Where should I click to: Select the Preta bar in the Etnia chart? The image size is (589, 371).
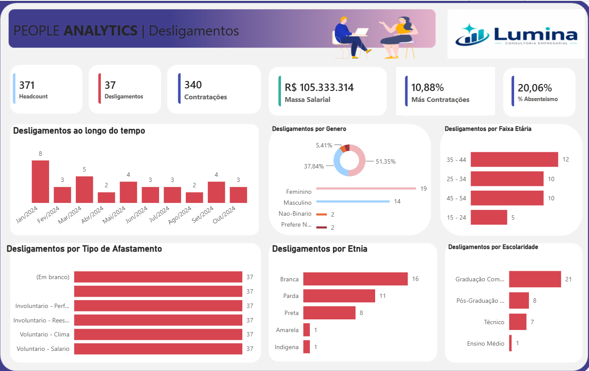329,313
